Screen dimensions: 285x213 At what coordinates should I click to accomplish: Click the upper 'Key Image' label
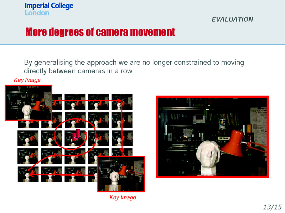(27, 80)
